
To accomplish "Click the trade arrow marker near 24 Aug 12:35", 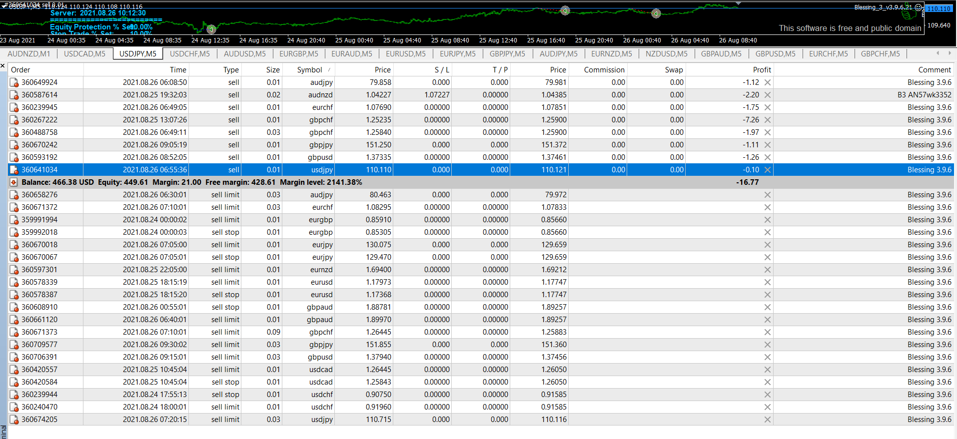I will [211, 29].
